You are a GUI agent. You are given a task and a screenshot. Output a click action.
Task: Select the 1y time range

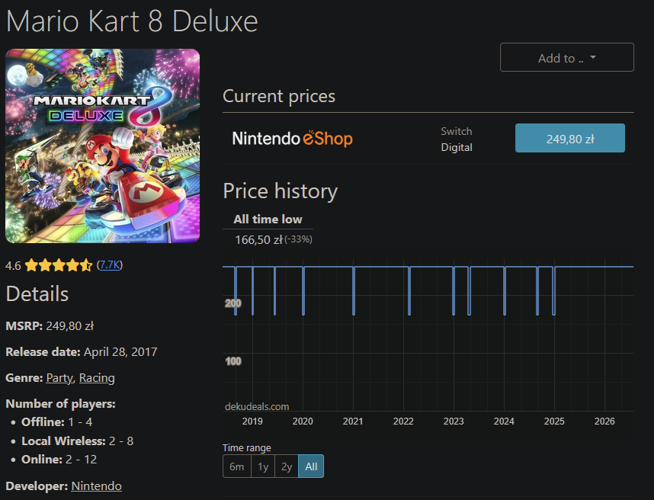263,466
